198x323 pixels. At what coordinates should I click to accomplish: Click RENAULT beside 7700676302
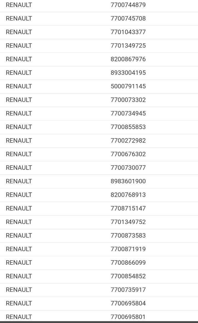point(19,154)
